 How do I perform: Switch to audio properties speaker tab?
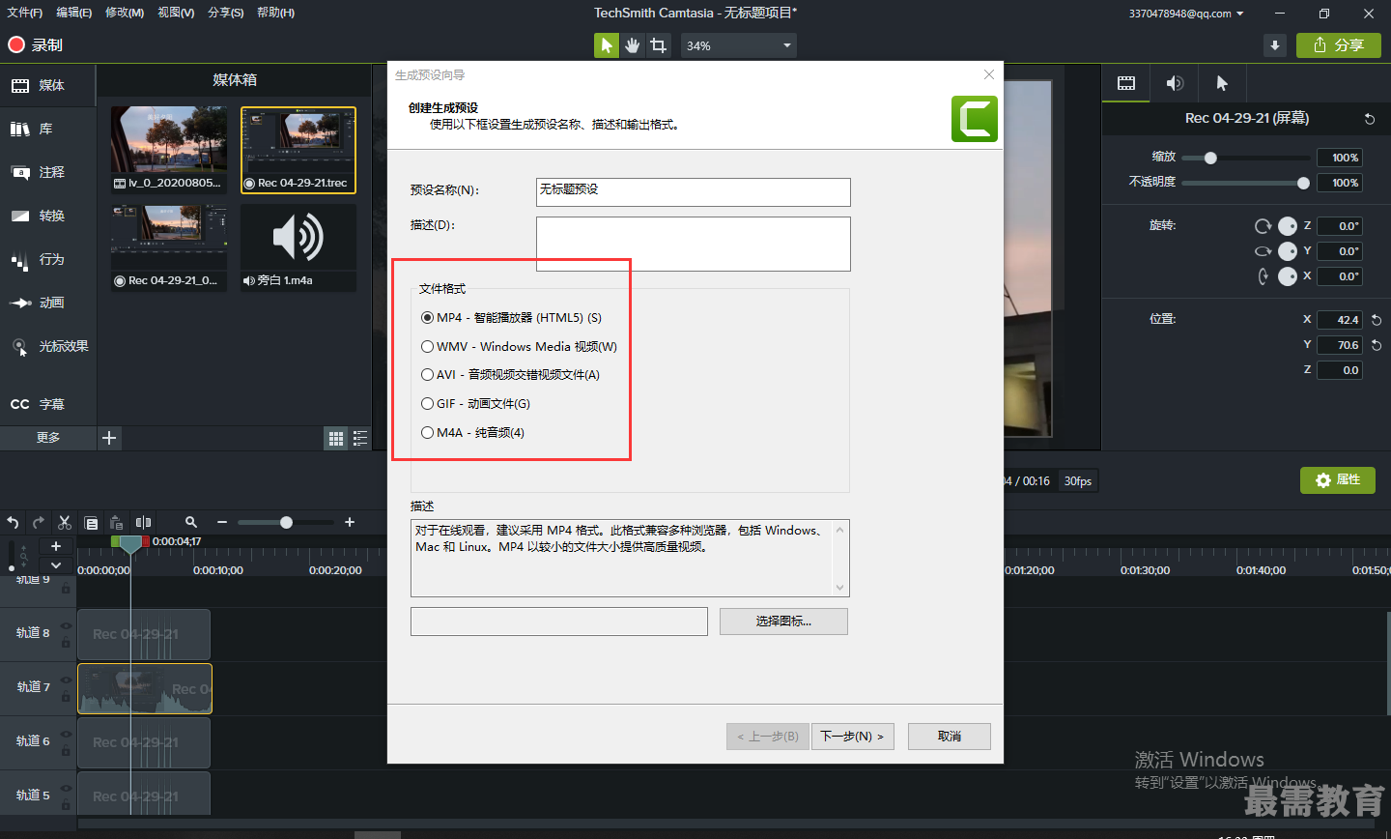(1175, 83)
